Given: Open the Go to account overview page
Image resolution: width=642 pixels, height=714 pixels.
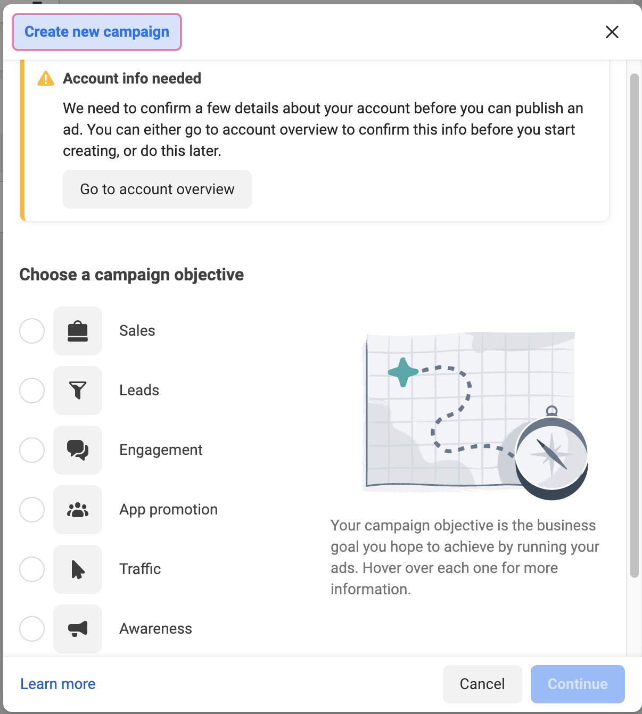Looking at the screenshot, I should tap(157, 189).
